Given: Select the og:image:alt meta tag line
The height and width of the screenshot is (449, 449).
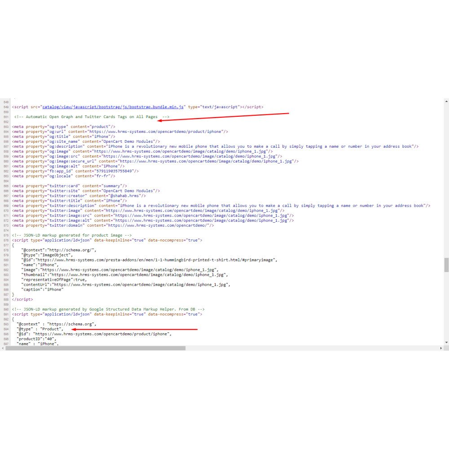Looking at the screenshot, I should click(68, 166).
